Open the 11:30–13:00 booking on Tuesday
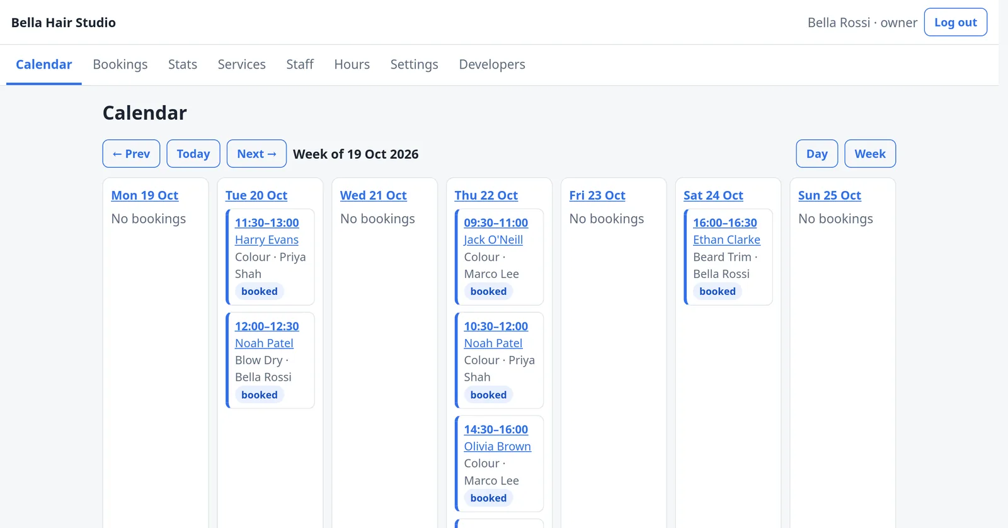 pos(267,222)
